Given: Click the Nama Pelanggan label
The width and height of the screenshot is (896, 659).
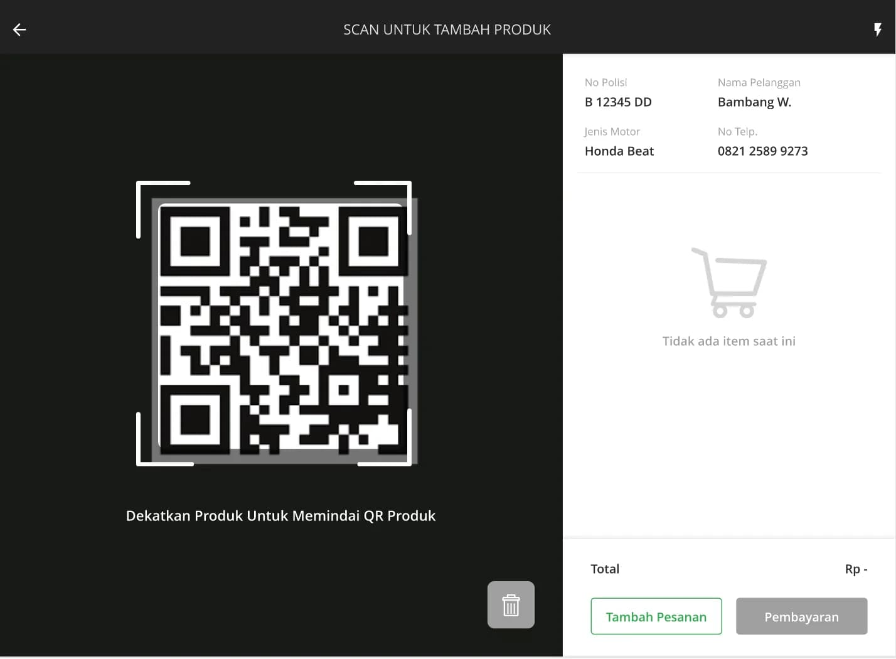Looking at the screenshot, I should [759, 82].
